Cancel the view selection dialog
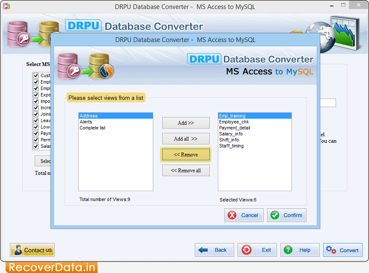 point(244,215)
